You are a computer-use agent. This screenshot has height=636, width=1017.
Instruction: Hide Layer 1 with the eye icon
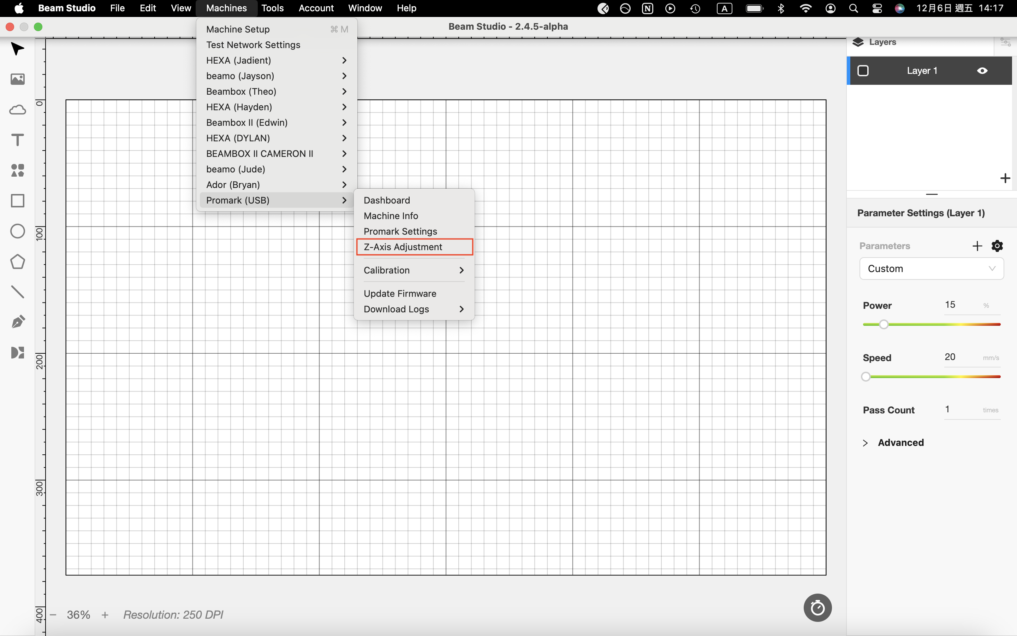982,71
